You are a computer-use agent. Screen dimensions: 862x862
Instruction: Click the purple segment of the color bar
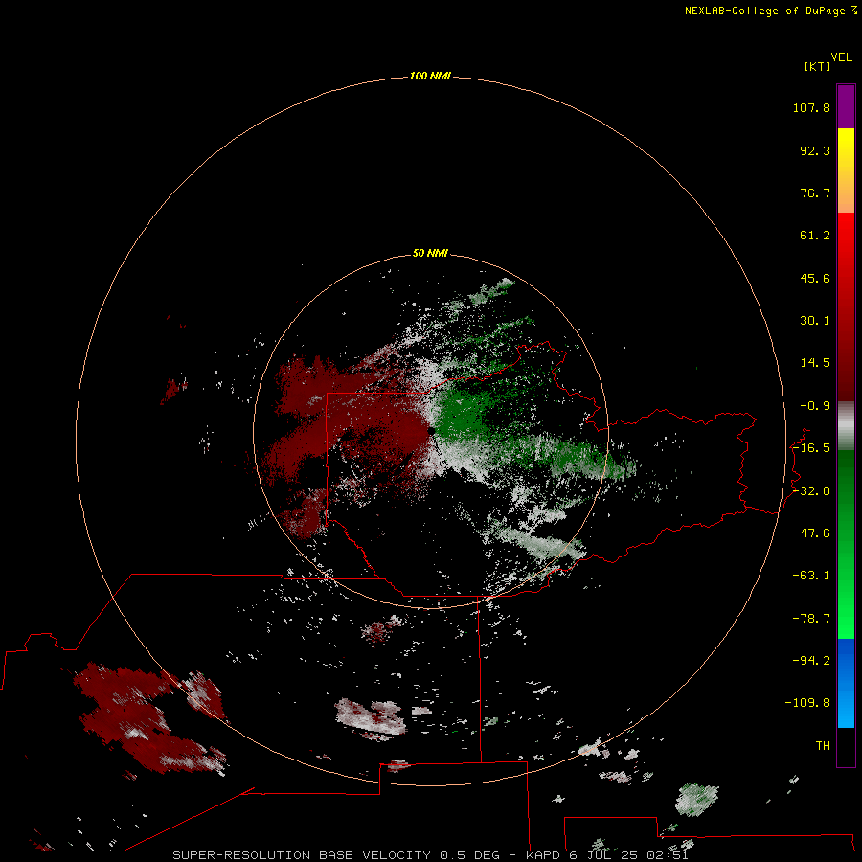[x=846, y=106]
